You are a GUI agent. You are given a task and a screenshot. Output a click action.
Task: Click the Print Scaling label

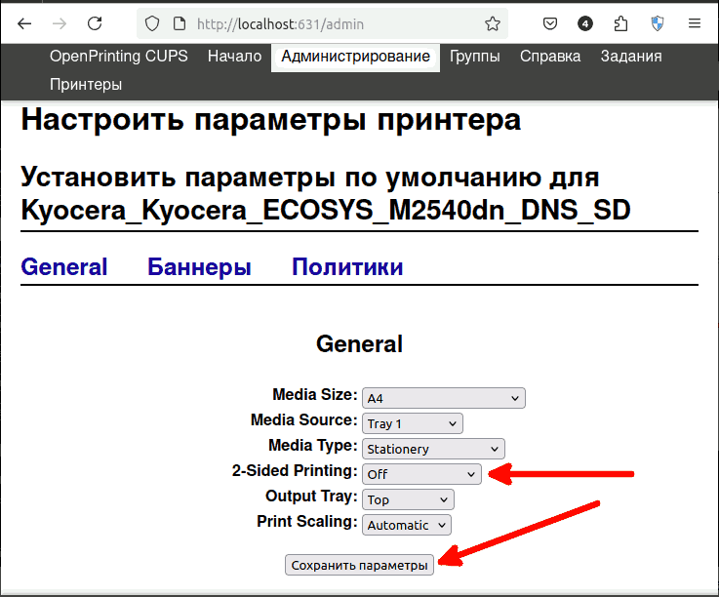(x=306, y=522)
